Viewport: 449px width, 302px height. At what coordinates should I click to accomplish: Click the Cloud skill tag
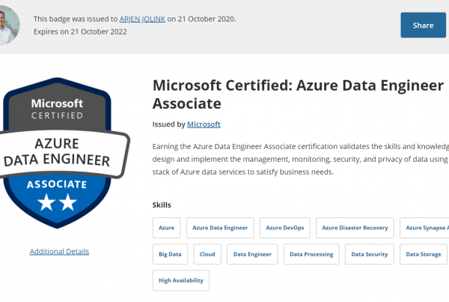[x=207, y=254]
